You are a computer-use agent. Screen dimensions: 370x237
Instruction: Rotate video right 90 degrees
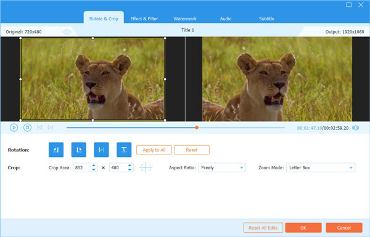point(78,150)
